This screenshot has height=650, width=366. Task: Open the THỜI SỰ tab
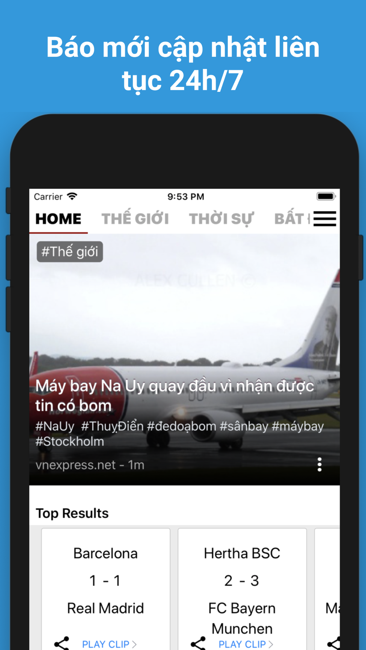[221, 219]
